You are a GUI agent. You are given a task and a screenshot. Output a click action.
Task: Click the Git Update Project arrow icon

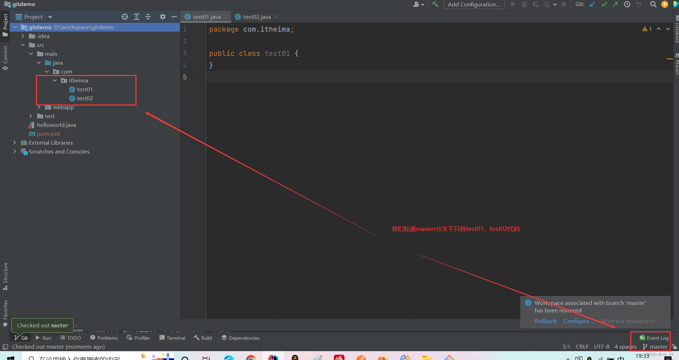(x=593, y=4)
